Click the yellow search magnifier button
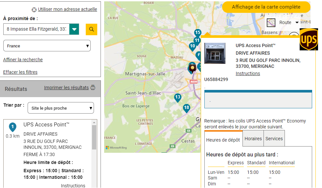Image resolution: width=322 pixels, height=188 pixels. pyautogui.click(x=91, y=29)
